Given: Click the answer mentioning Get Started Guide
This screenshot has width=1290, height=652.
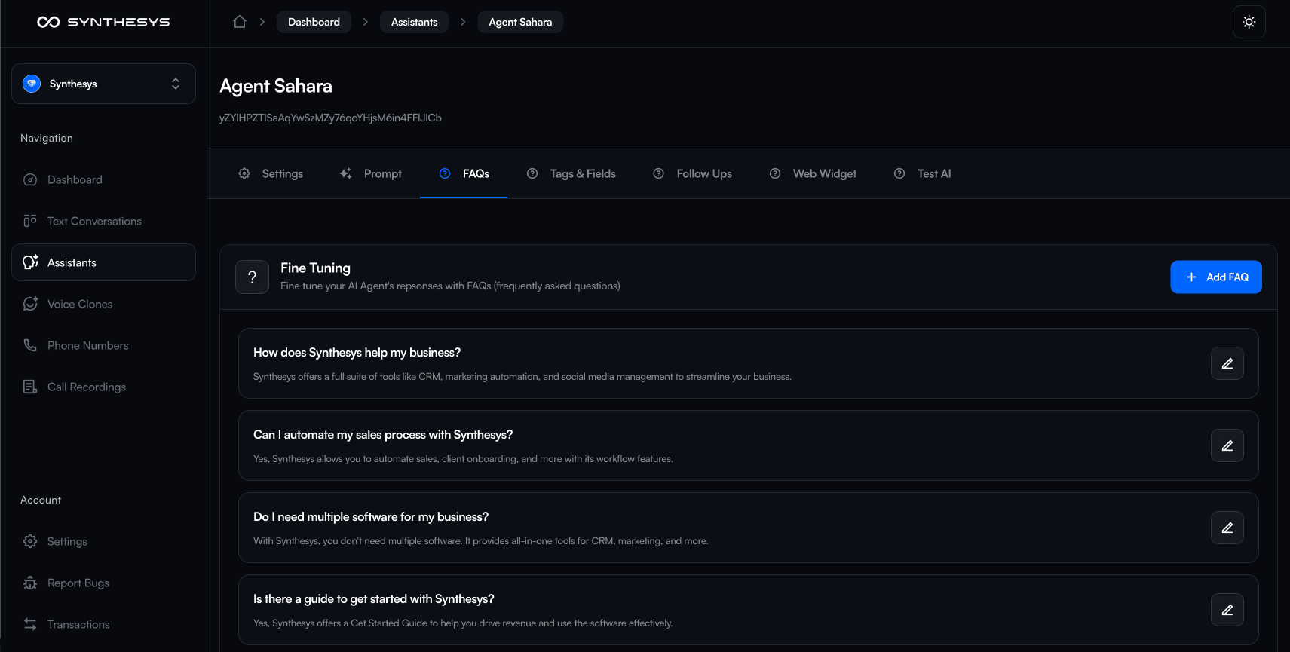Looking at the screenshot, I should (x=463, y=623).
